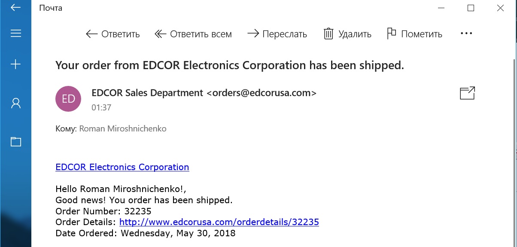Viewport: 517px width, 247px height.
Task: Expand the hamburger navigation menu
Action: [15, 34]
